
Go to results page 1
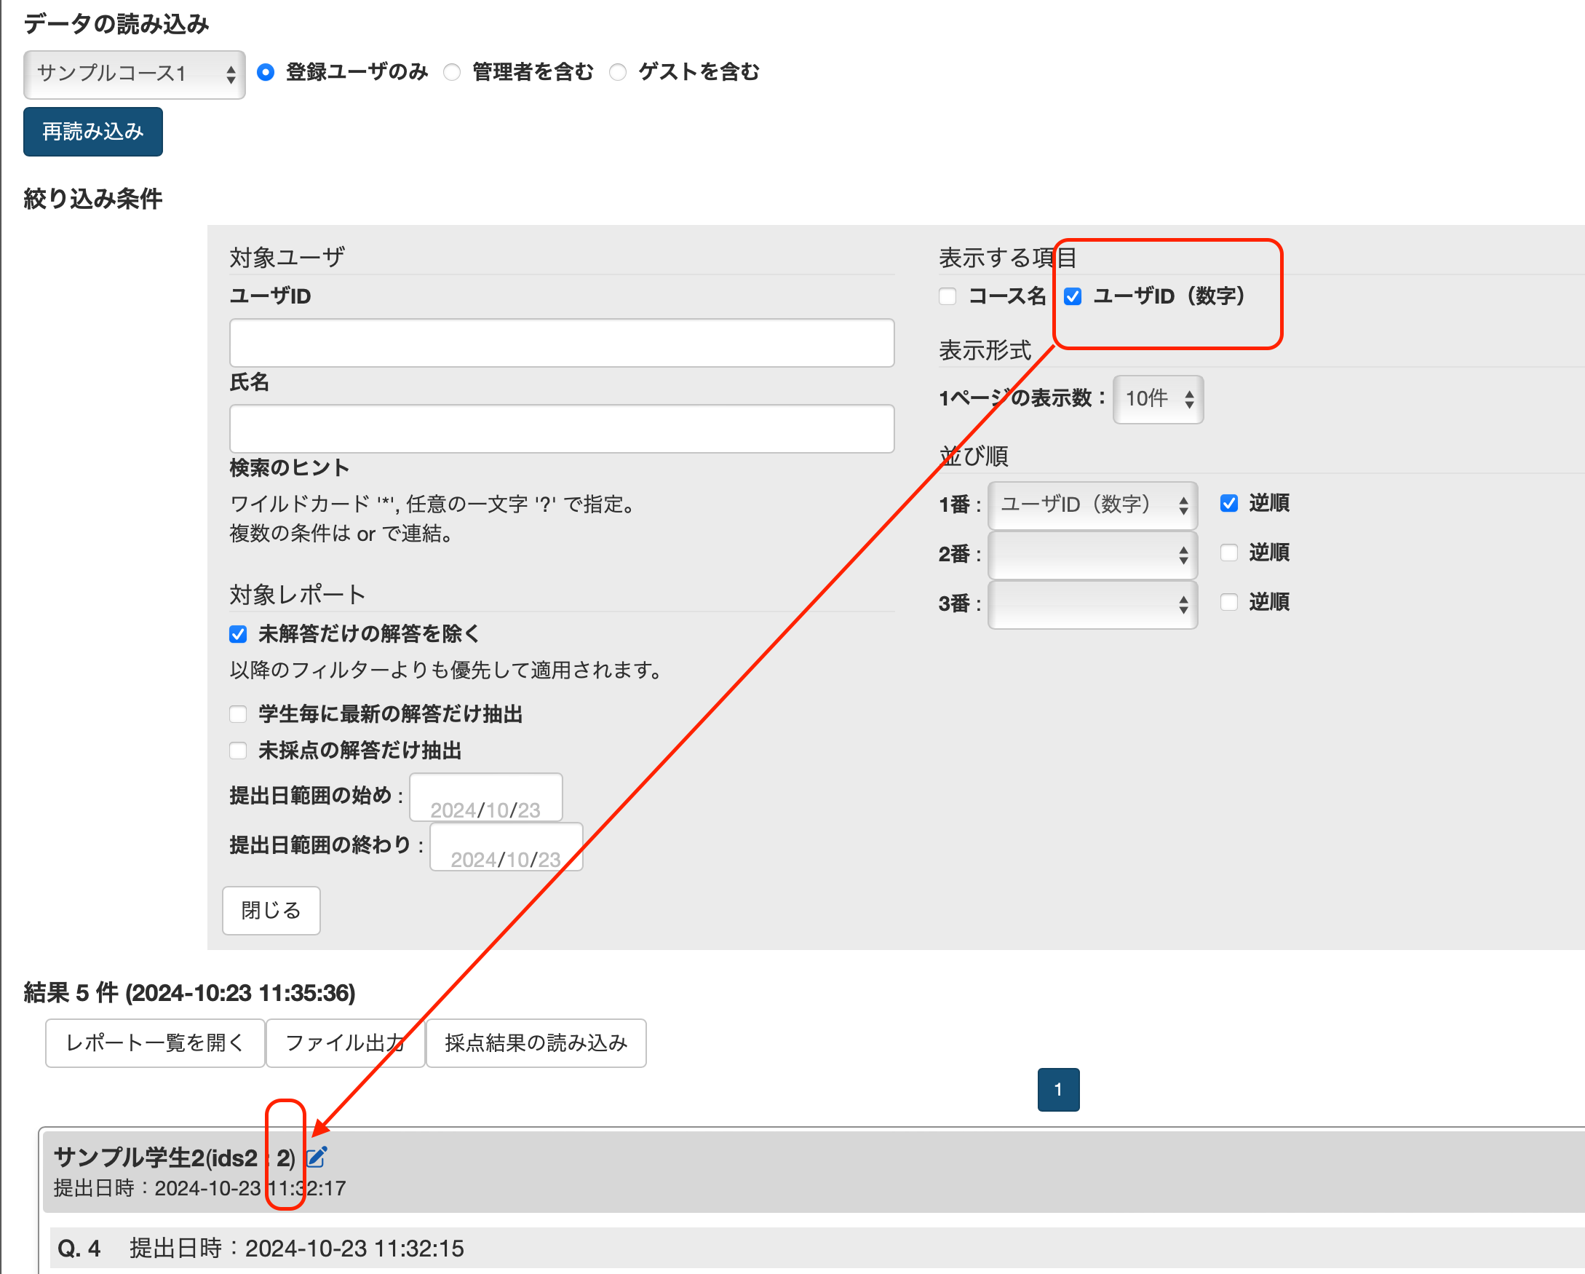1058,1089
